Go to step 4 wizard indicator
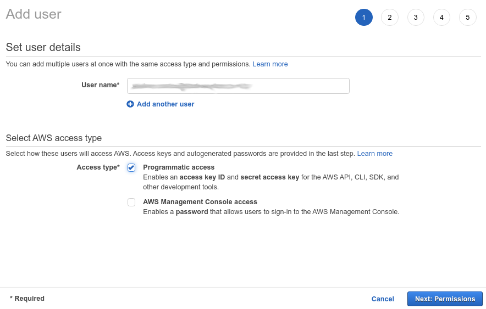 pos(441,18)
